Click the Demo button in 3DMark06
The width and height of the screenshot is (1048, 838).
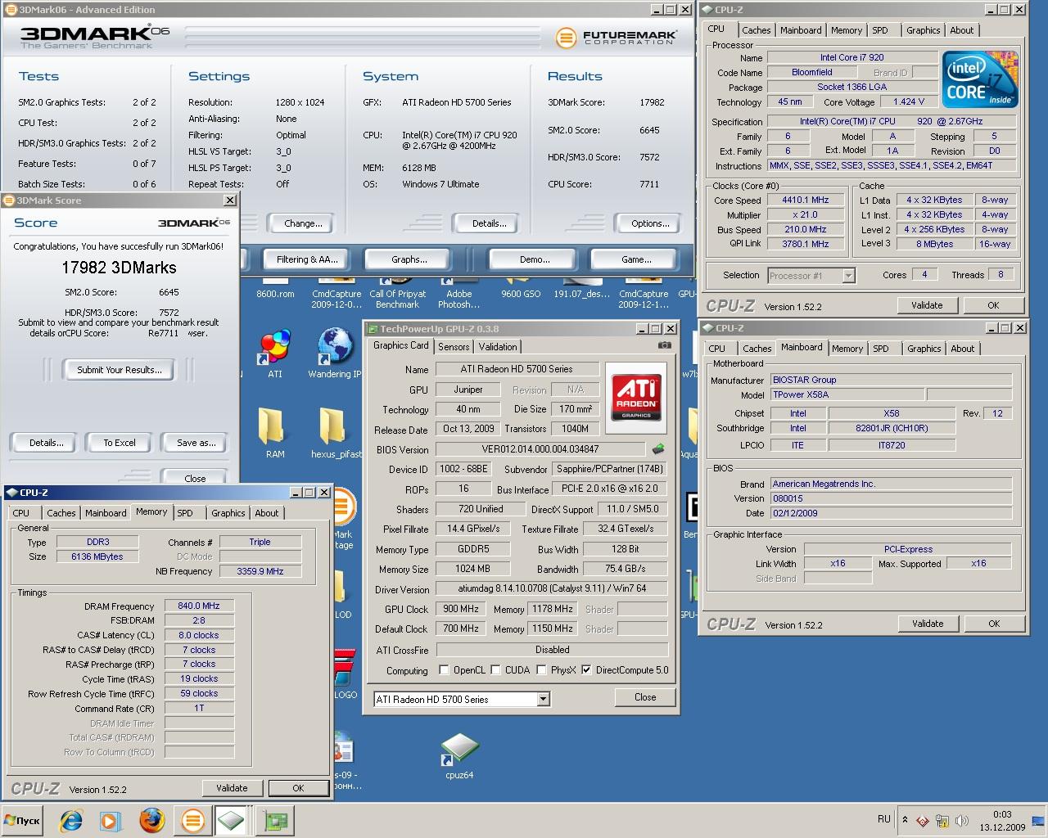point(535,259)
